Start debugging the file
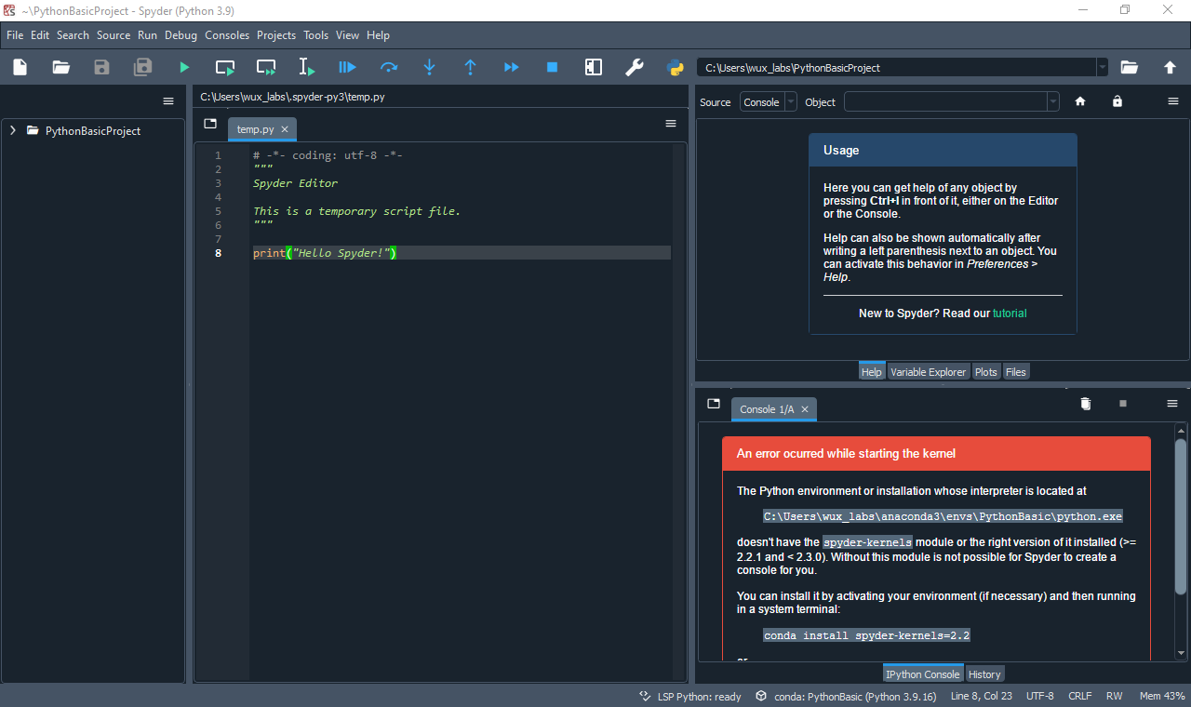The height and width of the screenshot is (707, 1191). pos(348,67)
